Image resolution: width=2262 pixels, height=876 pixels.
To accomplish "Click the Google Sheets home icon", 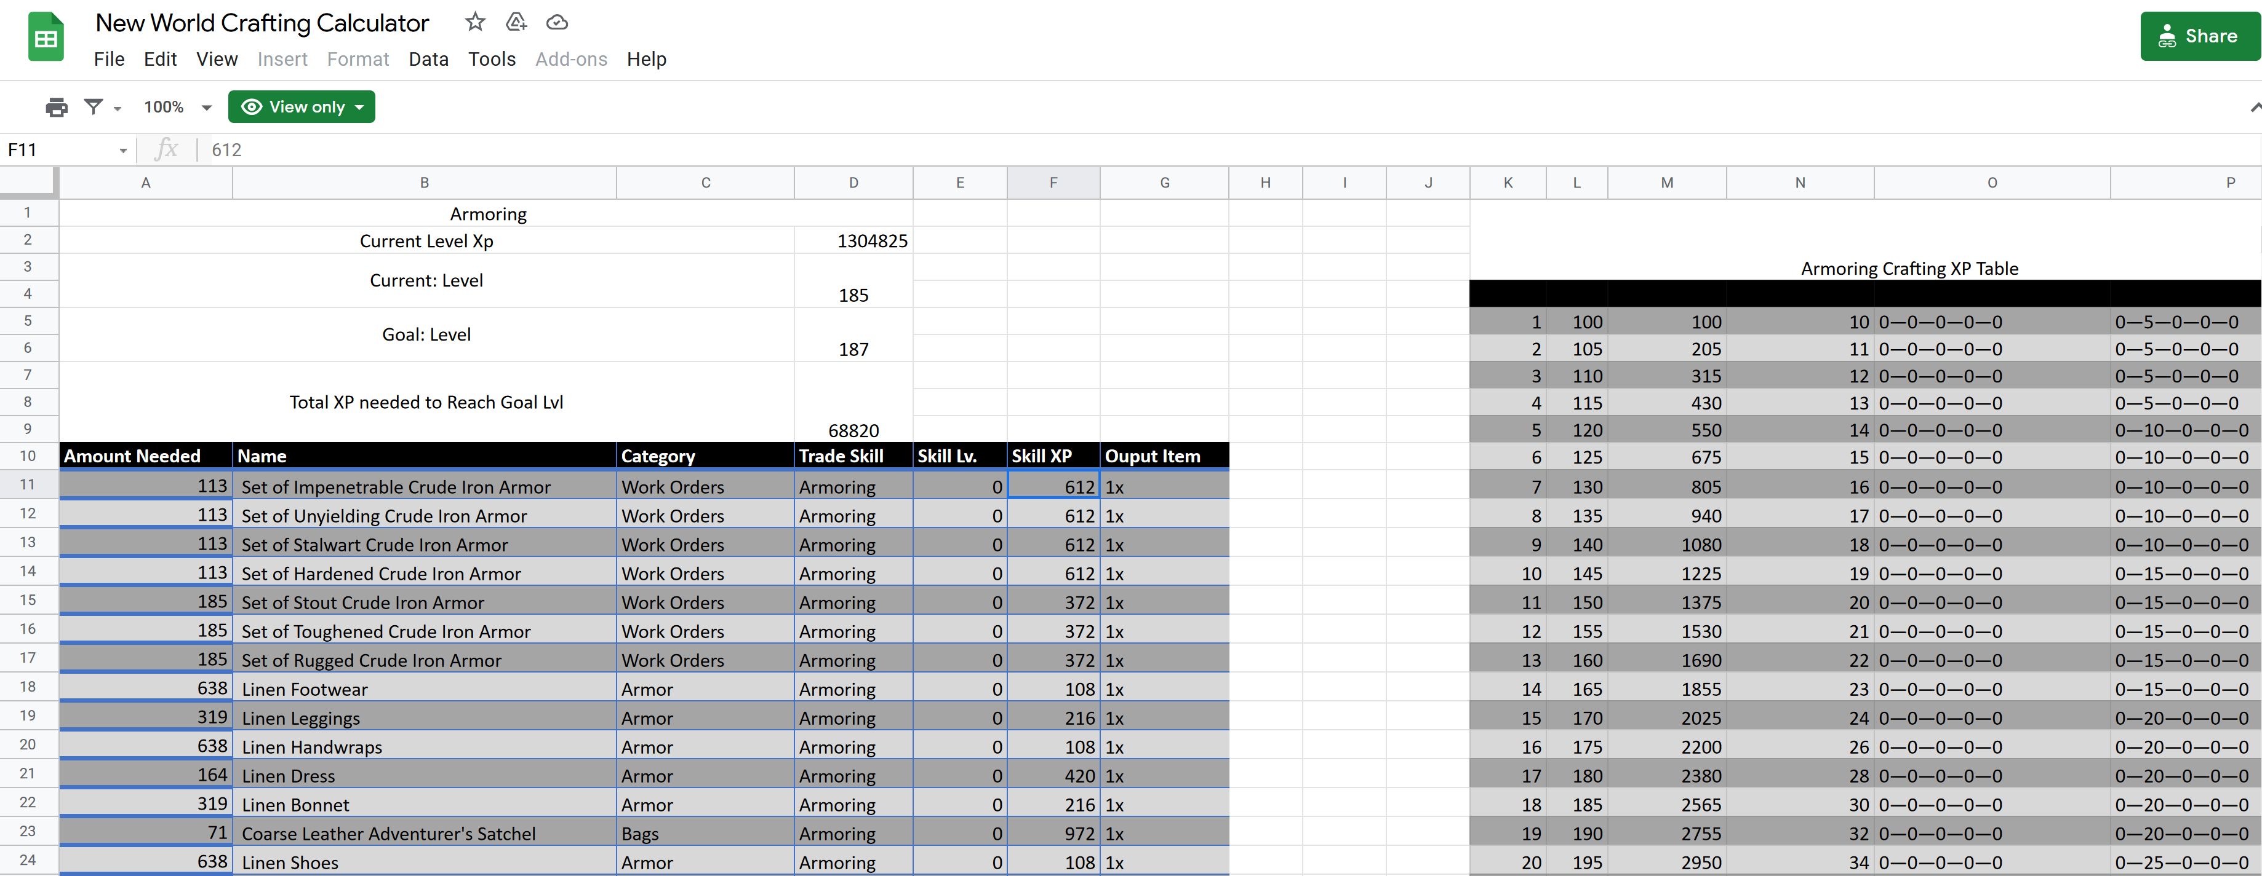I will pyautogui.click(x=46, y=37).
